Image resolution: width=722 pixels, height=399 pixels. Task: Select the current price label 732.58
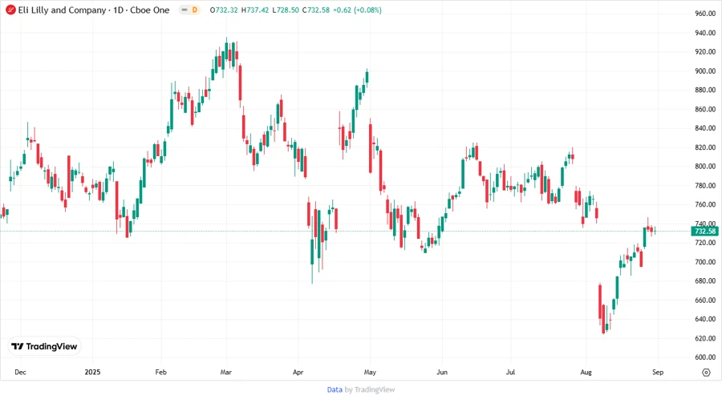coord(705,232)
